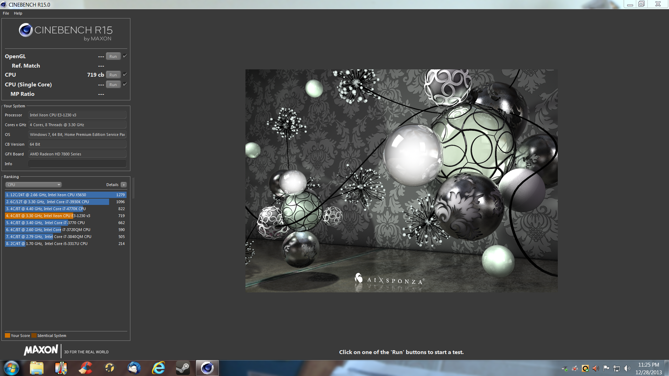Open the Ranking CPU dropdown
This screenshot has height=376, width=669.
tap(33, 185)
